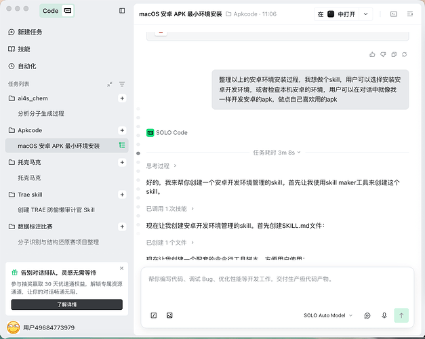Open the user profile 用户49684773979
Image resolution: width=425 pixels, height=339 pixels.
tap(49, 327)
